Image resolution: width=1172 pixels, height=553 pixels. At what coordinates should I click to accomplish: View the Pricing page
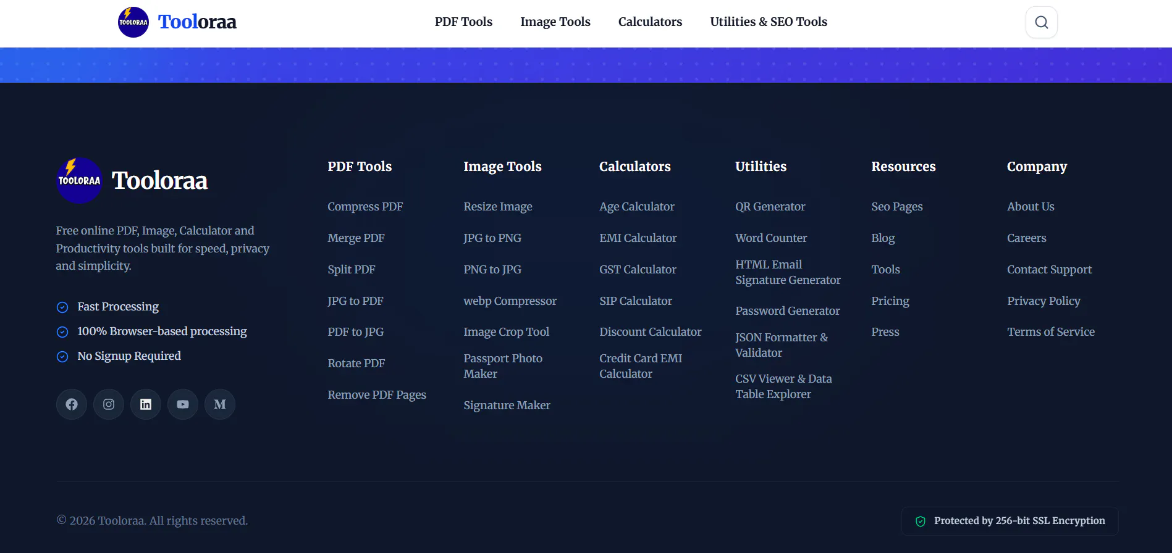click(x=890, y=301)
